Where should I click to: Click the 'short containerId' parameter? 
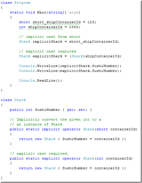116,129
